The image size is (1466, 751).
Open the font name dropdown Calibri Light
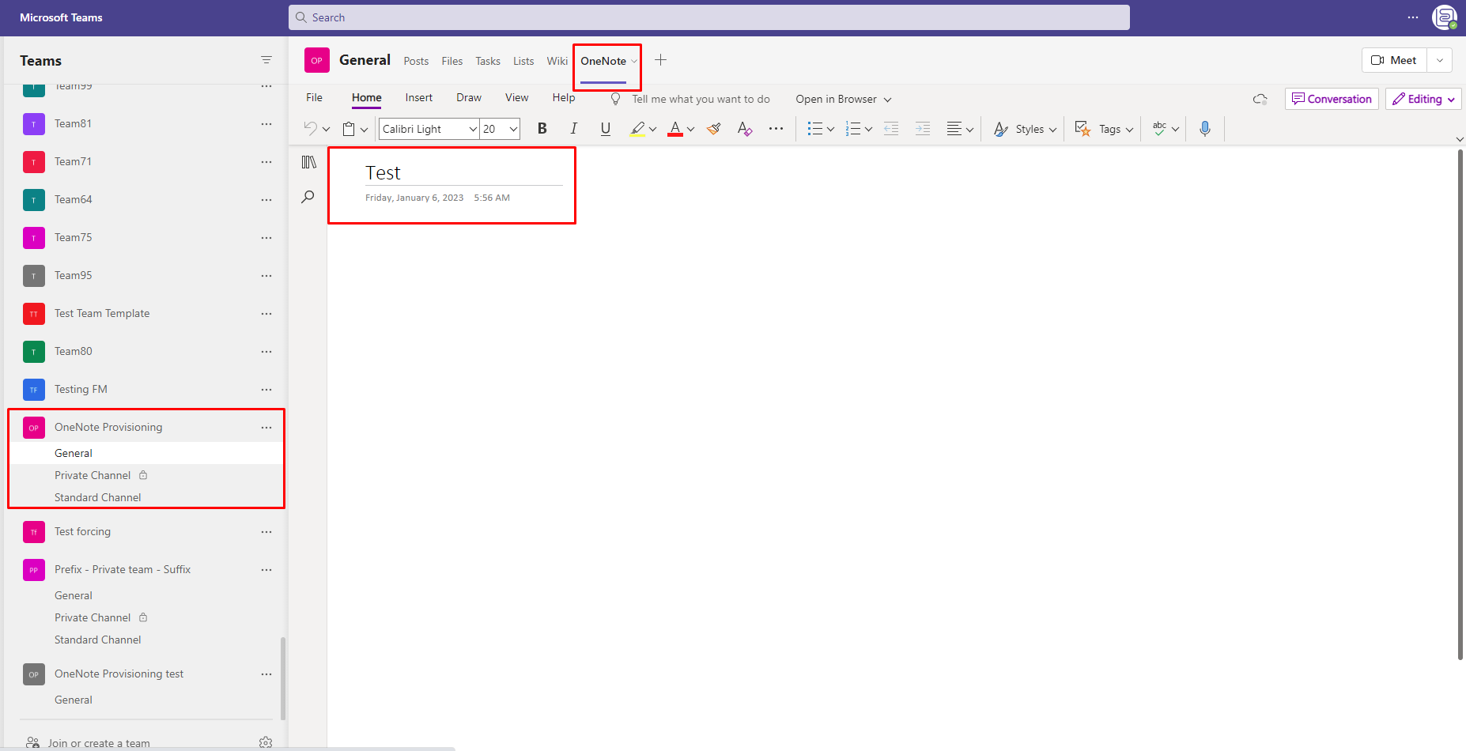click(x=429, y=129)
